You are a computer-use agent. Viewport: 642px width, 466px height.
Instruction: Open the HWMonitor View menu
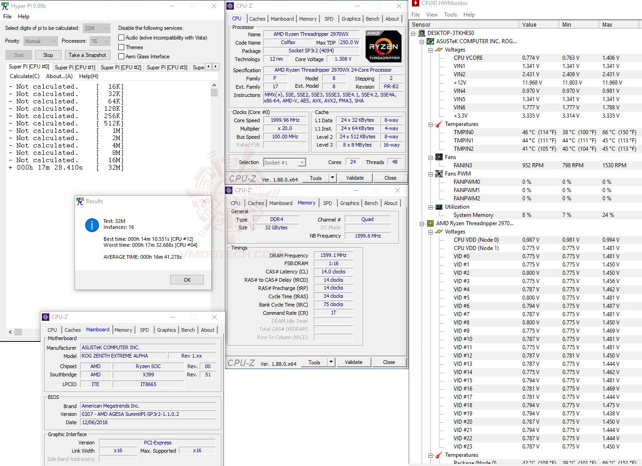coord(432,15)
